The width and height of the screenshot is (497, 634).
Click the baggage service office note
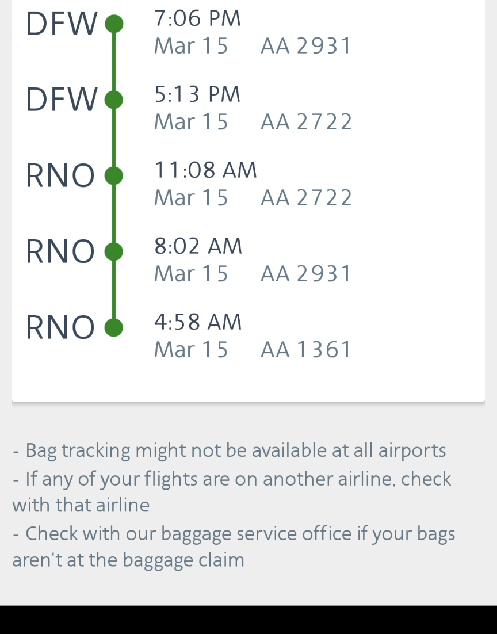coord(234,547)
